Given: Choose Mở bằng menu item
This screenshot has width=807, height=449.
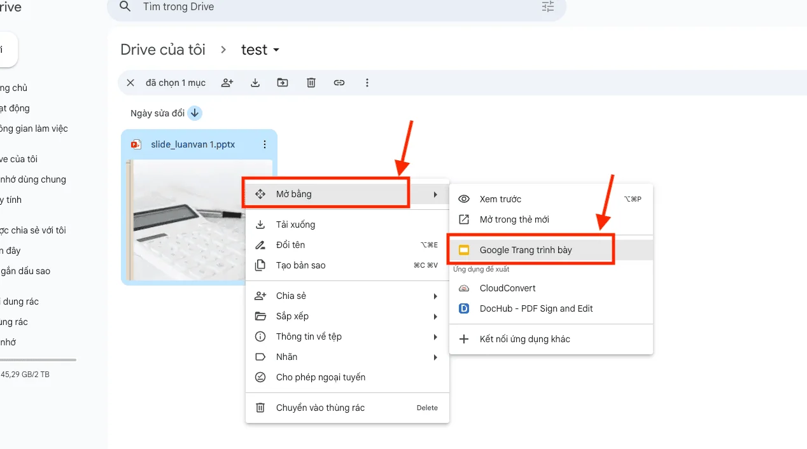Looking at the screenshot, I should (347, 194).
